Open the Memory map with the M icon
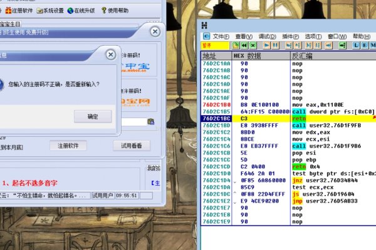This screenshot has width=376, height=250. pyautogui.click(x=373, y=45)
